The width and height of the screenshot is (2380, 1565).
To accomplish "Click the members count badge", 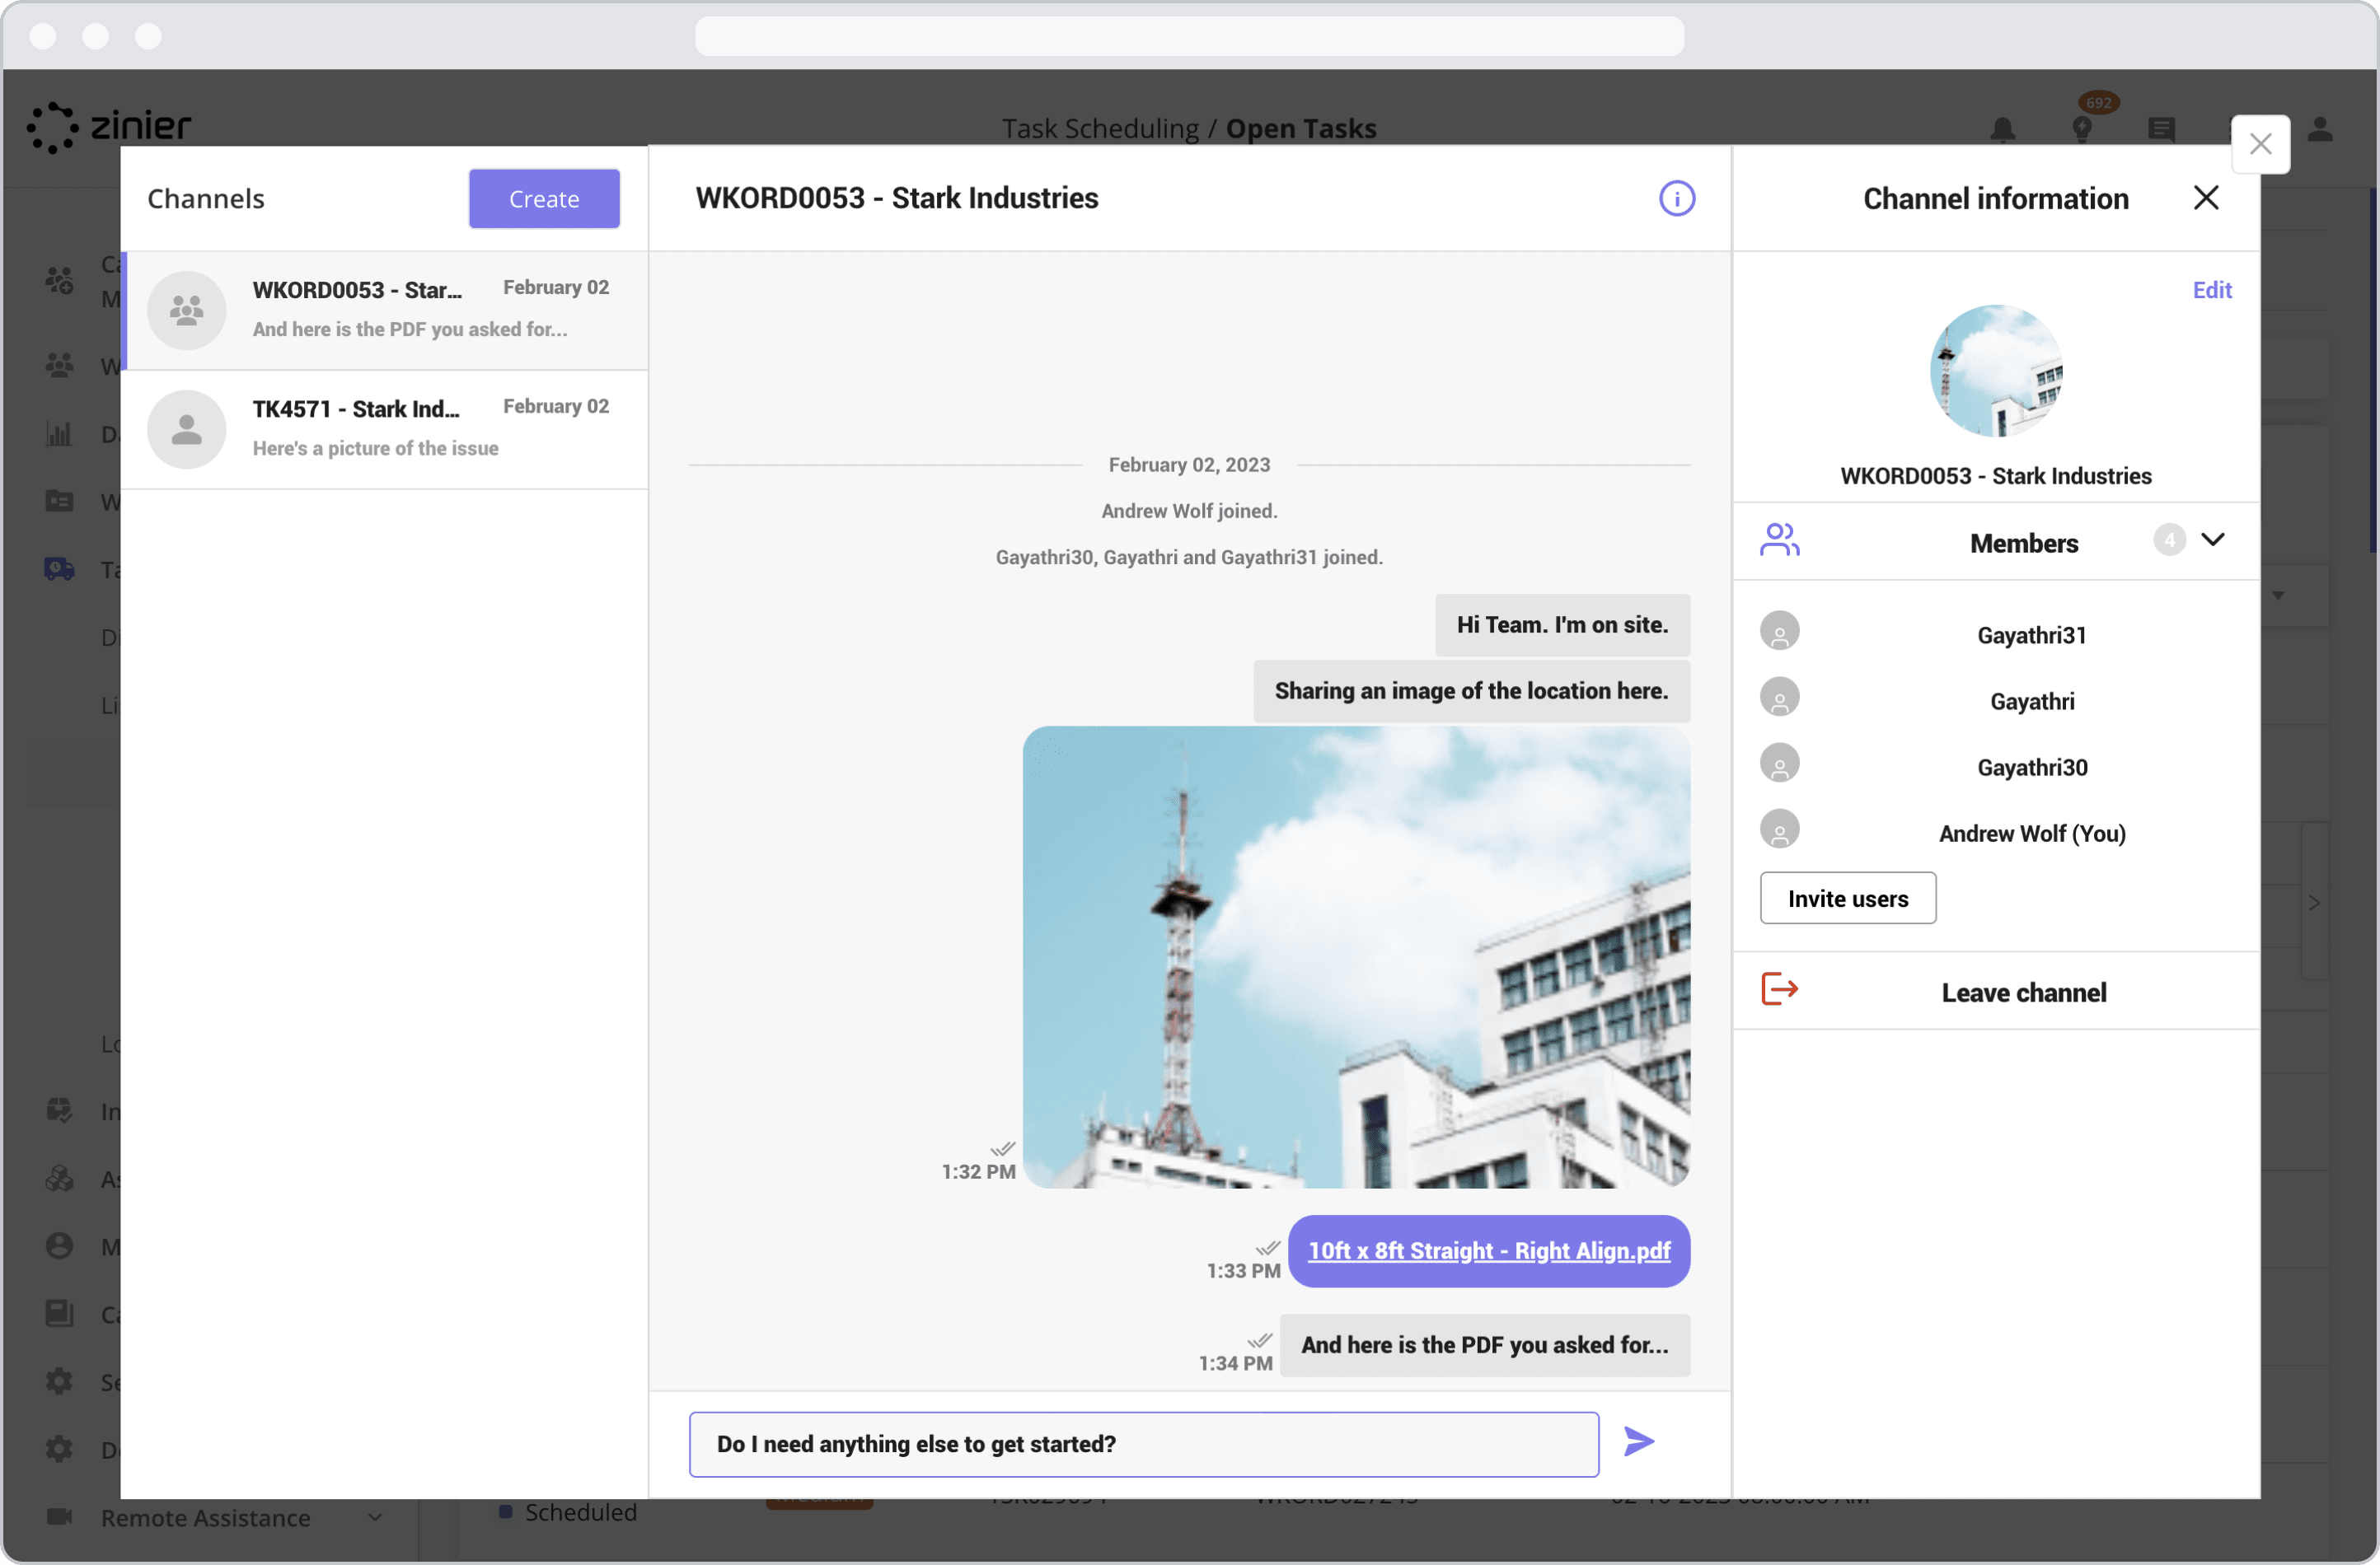I will click(x=2169, y=540).
